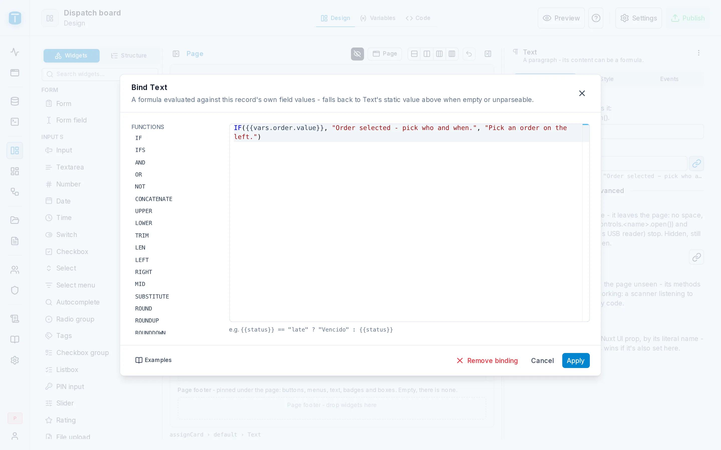The image size is (721, 450).
Task: Open the database sidebar icon
Action: 15,101
